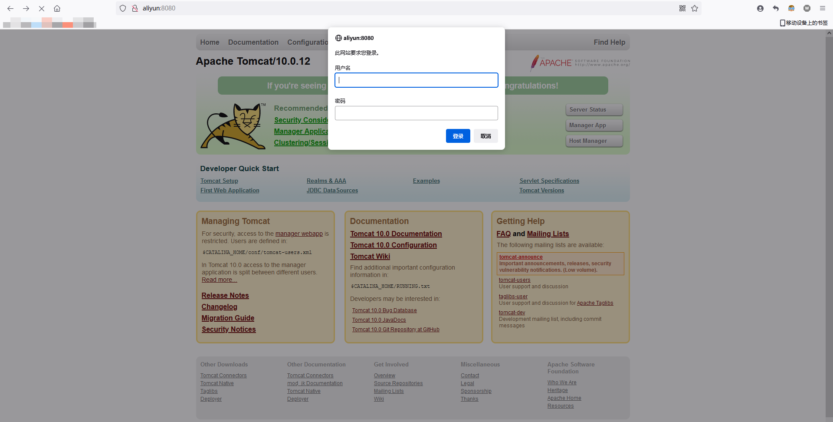The width and height of the screenshot is (833, 422).
Task: Open the Changelog link
Action: click(220, 307)
